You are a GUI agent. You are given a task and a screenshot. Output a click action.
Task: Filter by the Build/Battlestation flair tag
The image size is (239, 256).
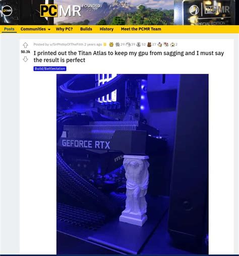(50, 69)
